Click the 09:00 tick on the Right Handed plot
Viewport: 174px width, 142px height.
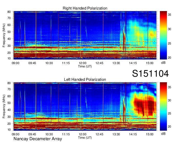(x=16, y=63)
